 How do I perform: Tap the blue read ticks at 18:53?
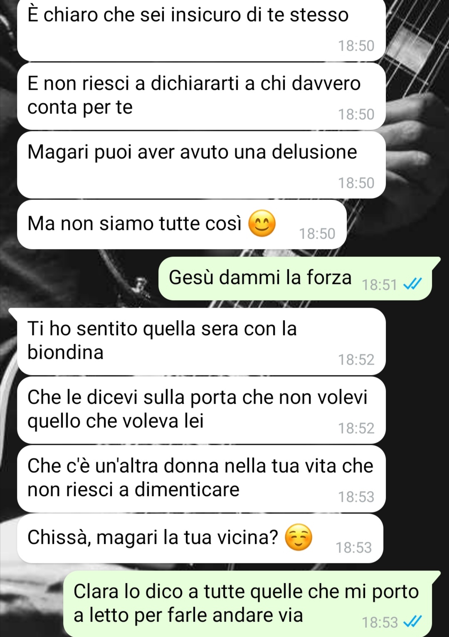coord(413,622)
